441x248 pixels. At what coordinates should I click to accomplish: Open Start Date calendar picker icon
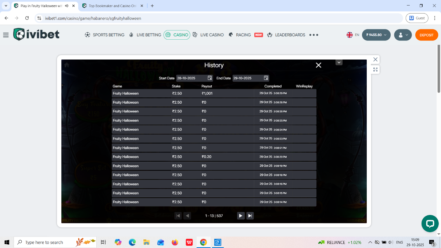tap(210, 78)
